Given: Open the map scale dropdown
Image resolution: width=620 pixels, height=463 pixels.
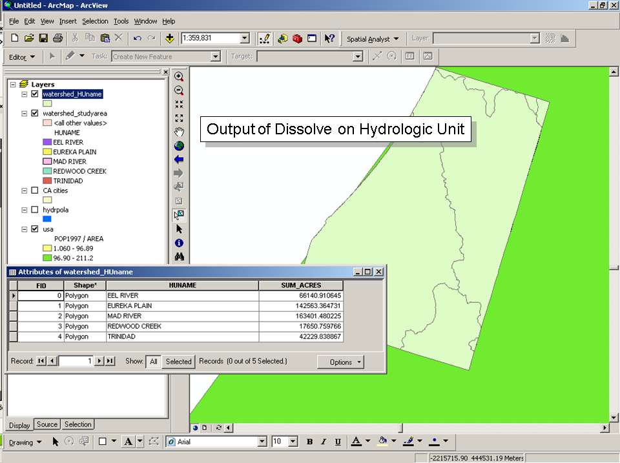Looking at the screenshot, I should (x=244, y=38).
